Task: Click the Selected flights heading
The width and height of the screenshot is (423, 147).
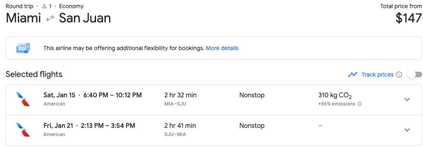Action: (34, 74)
